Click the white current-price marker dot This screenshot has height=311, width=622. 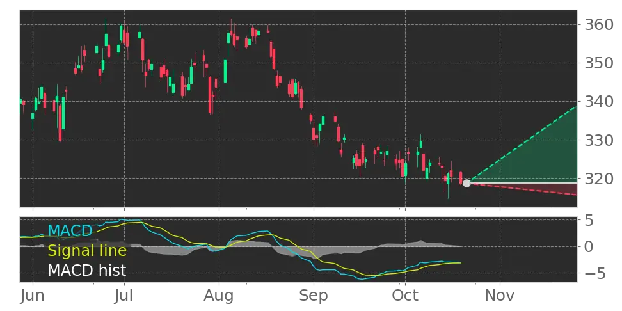(467, 183)
